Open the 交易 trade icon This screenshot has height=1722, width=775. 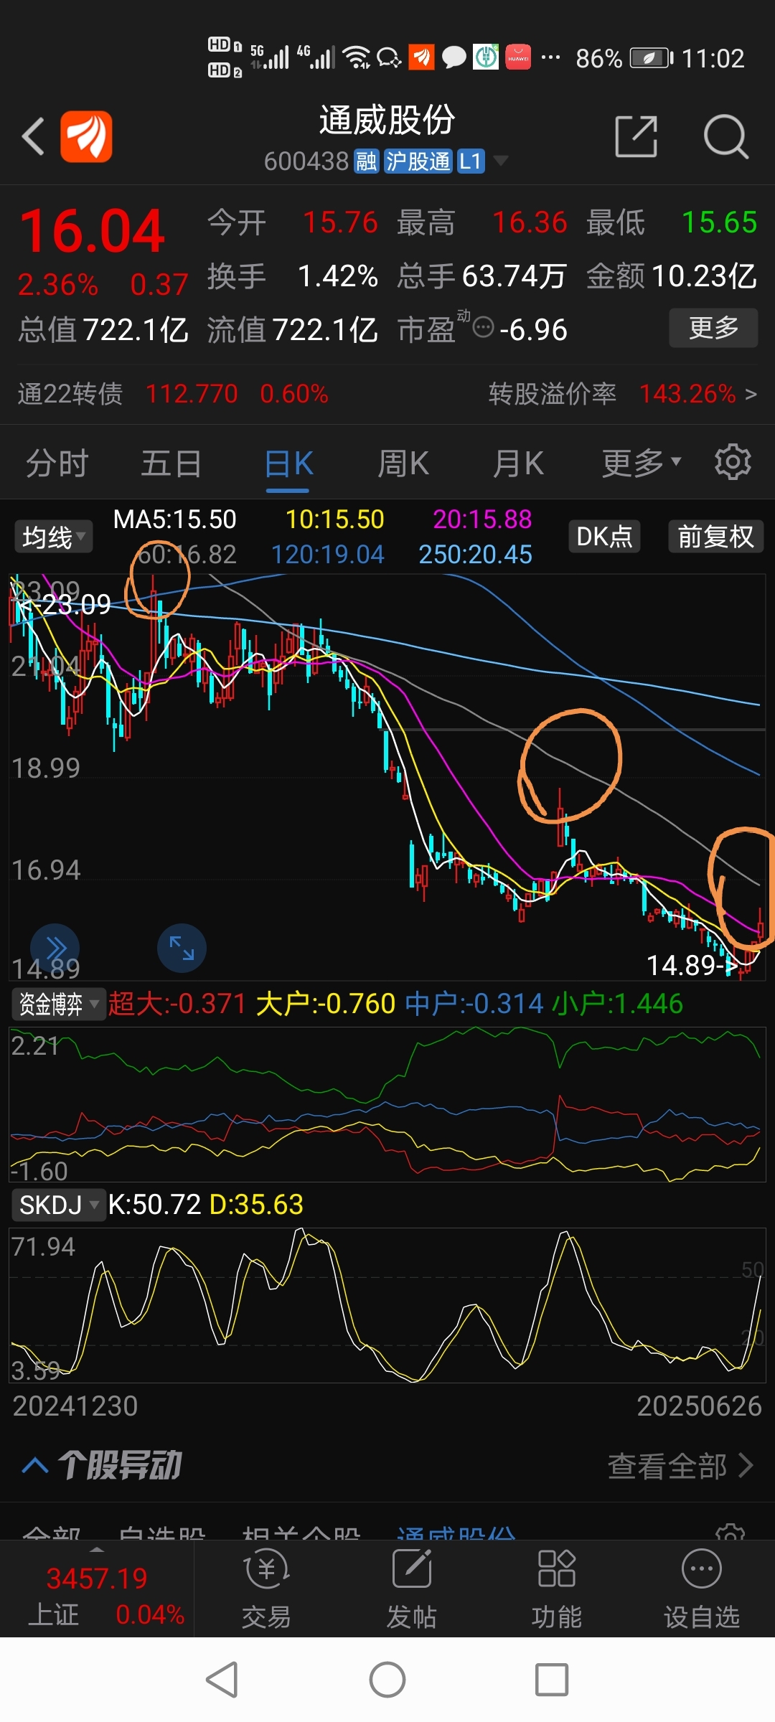(x=266, y=1589)
